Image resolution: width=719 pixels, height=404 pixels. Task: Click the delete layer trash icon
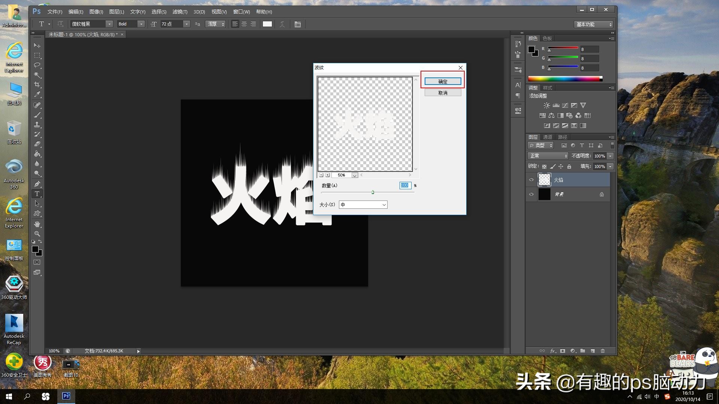point(603,351)
